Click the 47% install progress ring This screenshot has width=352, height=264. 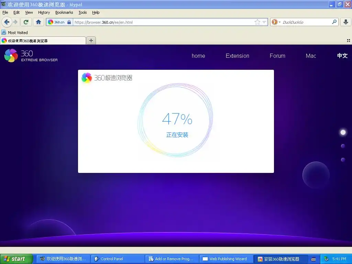tap(175, 120)
